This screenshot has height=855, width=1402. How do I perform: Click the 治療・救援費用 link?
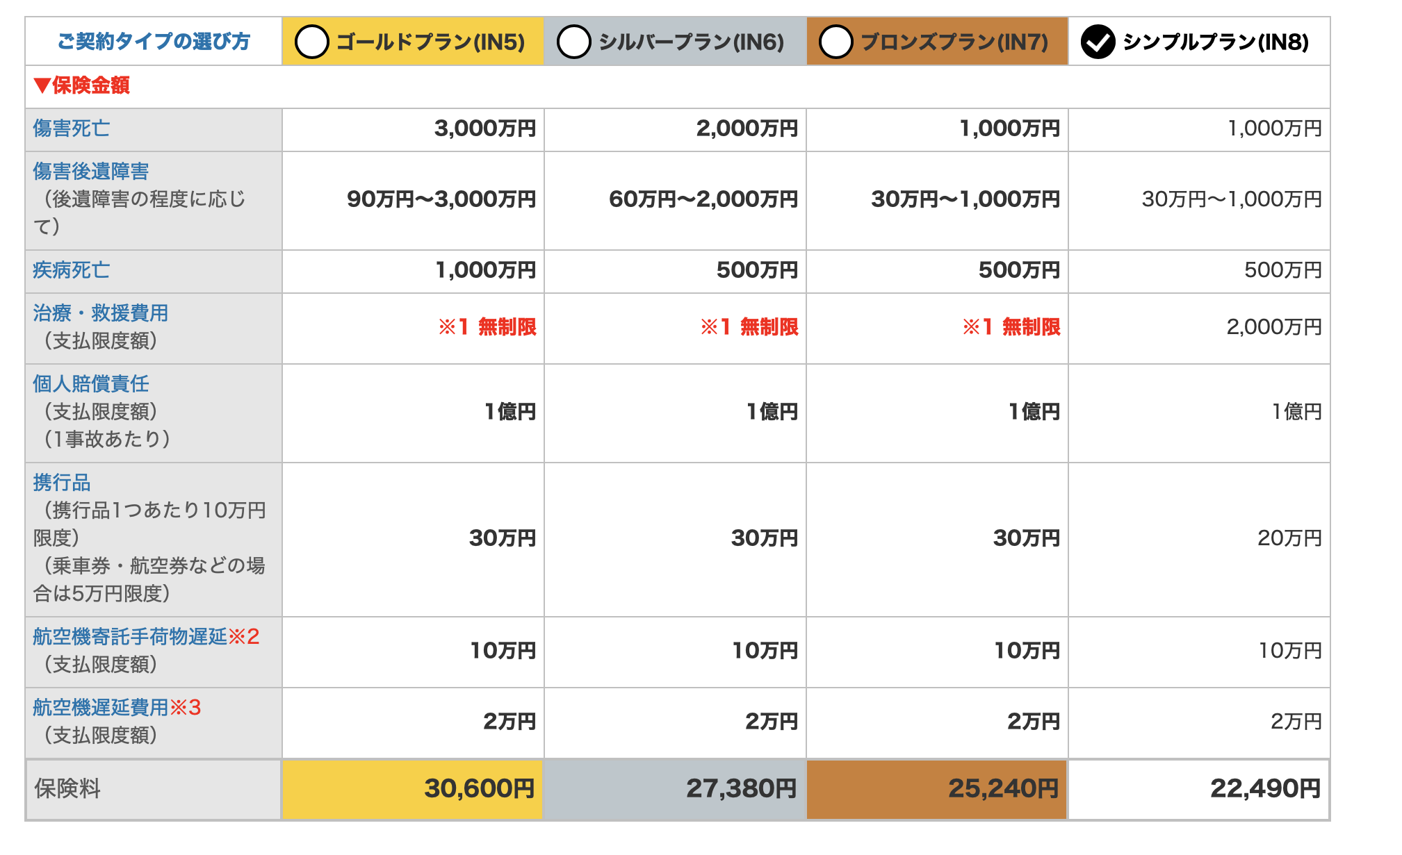(101, 313)
